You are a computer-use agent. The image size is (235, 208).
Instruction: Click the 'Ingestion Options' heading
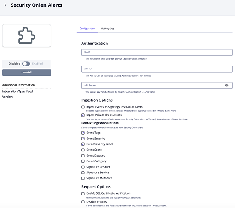click(x=97, y=100)
